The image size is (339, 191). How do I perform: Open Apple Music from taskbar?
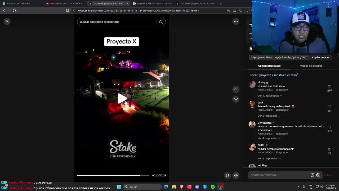(189, 187)
